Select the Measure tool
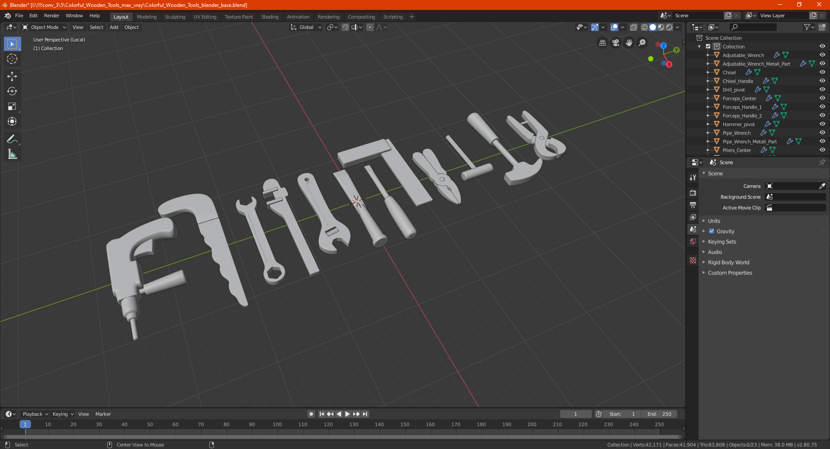830x449 pixels. tap(12, 154)
